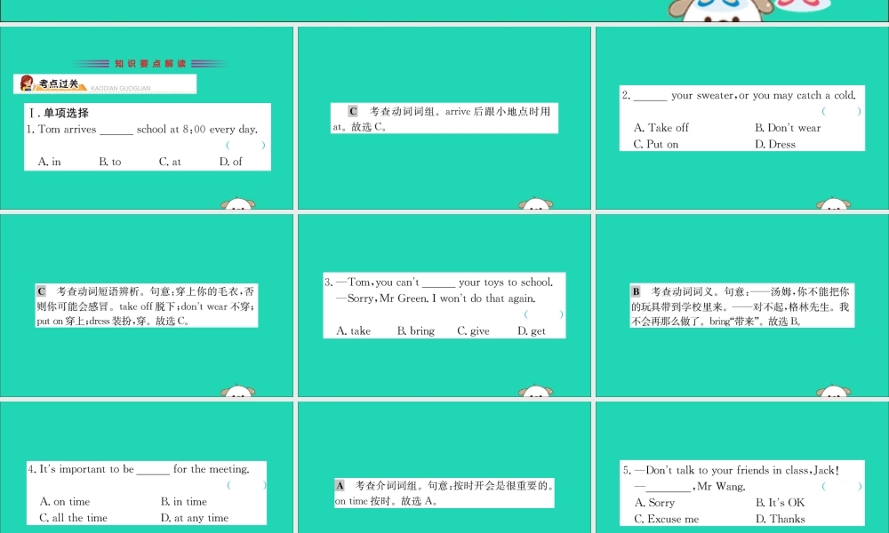Click the 考点过关 badge label

[59, 84]
